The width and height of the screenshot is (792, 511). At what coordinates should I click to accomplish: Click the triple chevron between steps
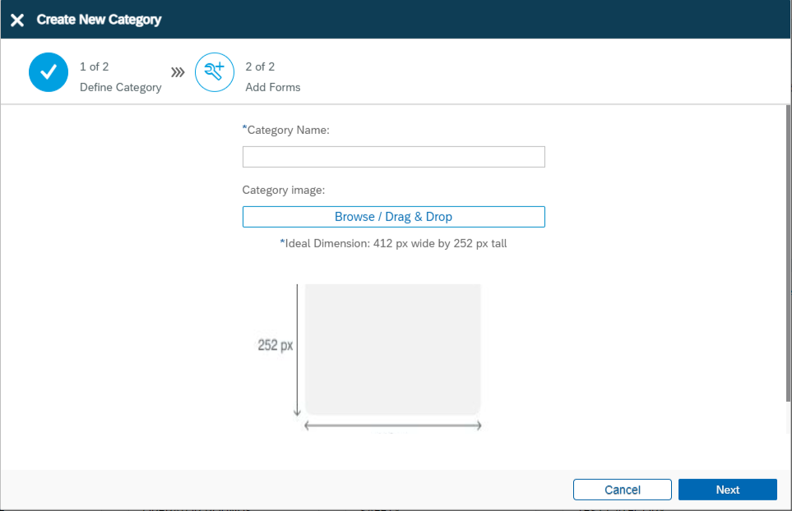[x=178, y=72]
